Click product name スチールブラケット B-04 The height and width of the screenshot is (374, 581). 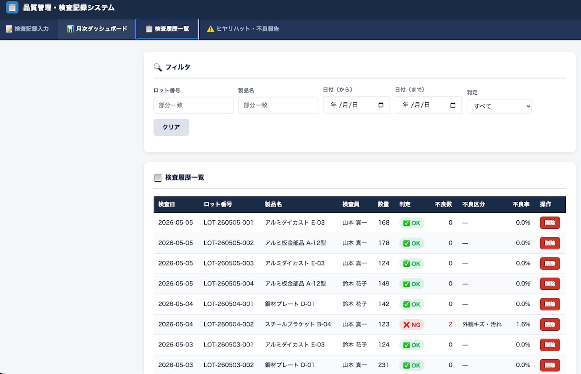point(298,325)
